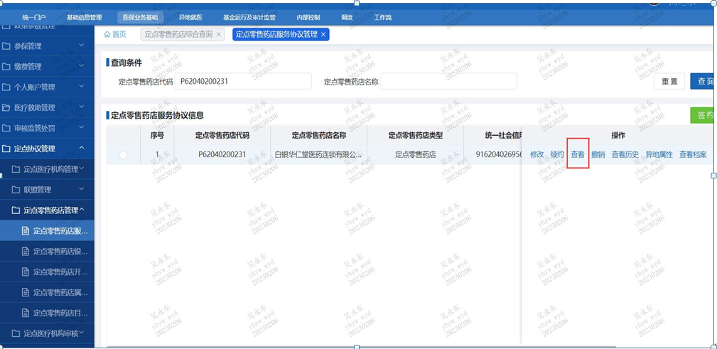Click the 撤销 link in row 1

[598, 155]
